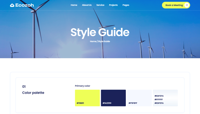The image size is (200, 114).
Task: Select the yellow #11BB11 color swatch
Action: 87,98
